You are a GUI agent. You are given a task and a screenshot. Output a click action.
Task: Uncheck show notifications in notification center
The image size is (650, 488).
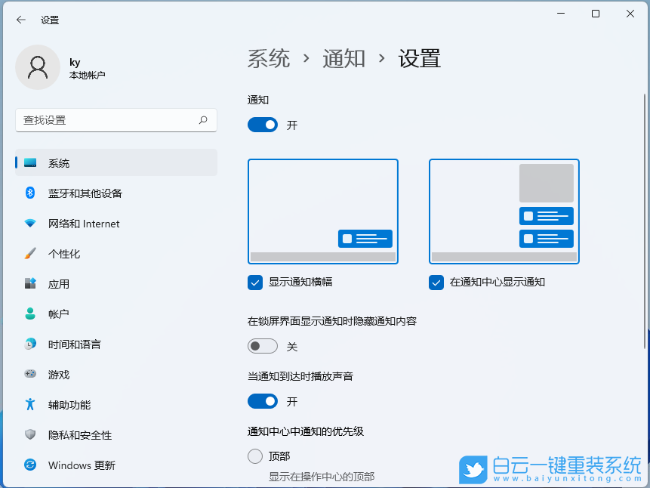pos(436,283)
